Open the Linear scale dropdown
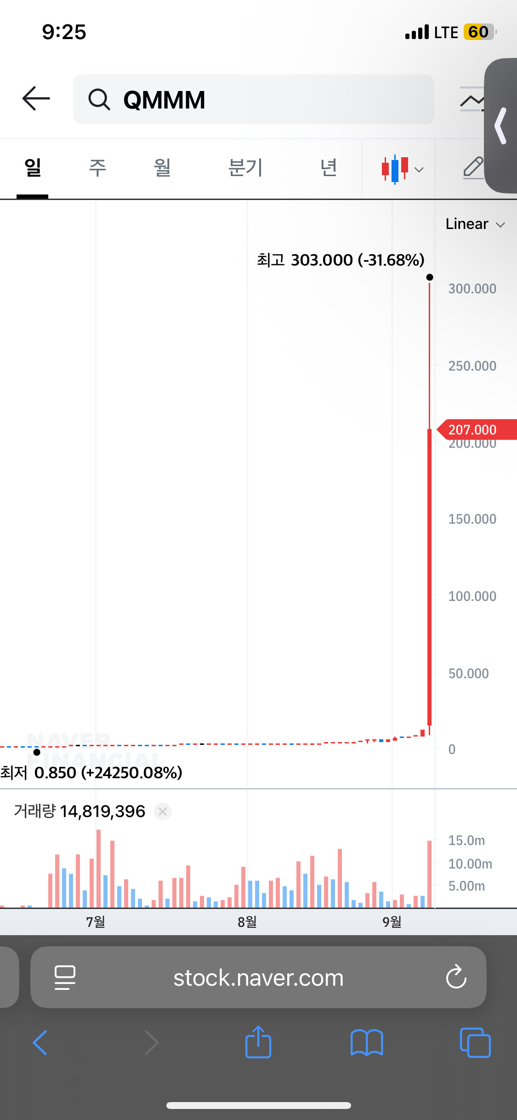This screenshot has width=517, height=1120. click(x=475, y=224)
